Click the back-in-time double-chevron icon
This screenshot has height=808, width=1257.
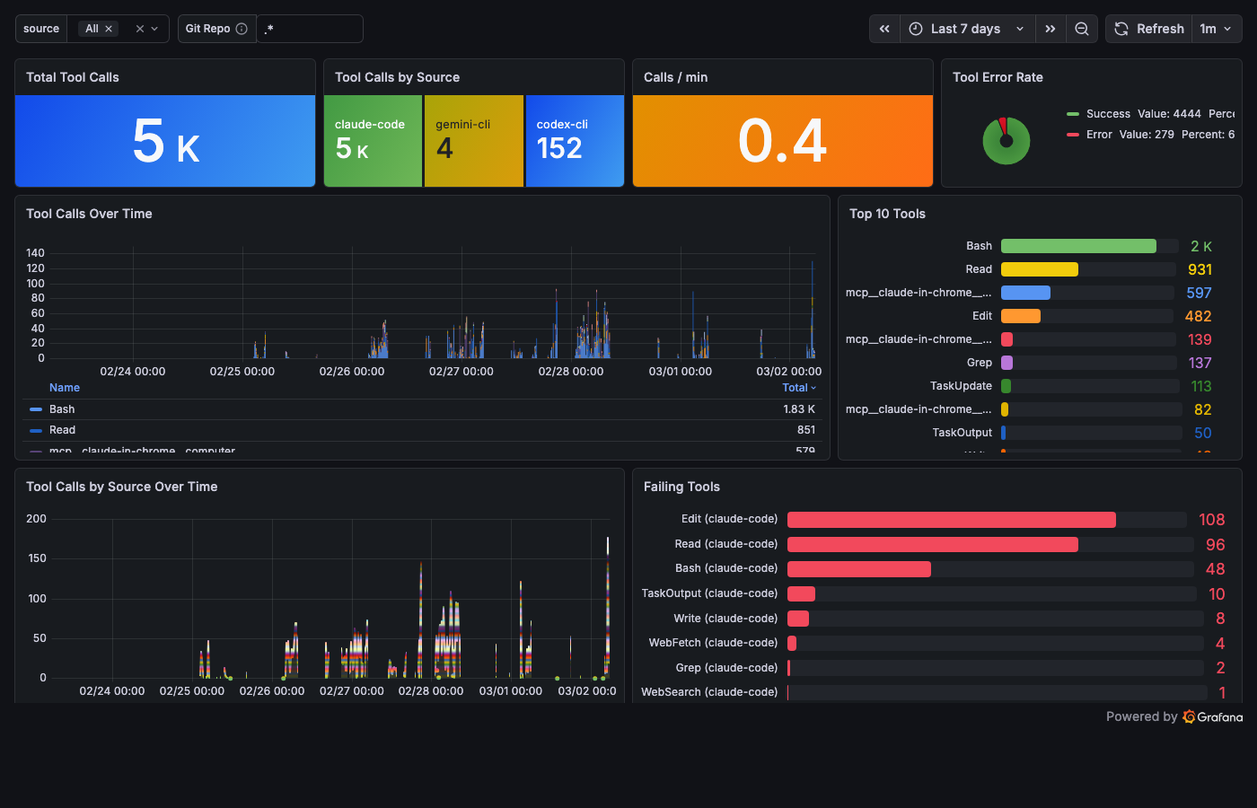(883, 28)
